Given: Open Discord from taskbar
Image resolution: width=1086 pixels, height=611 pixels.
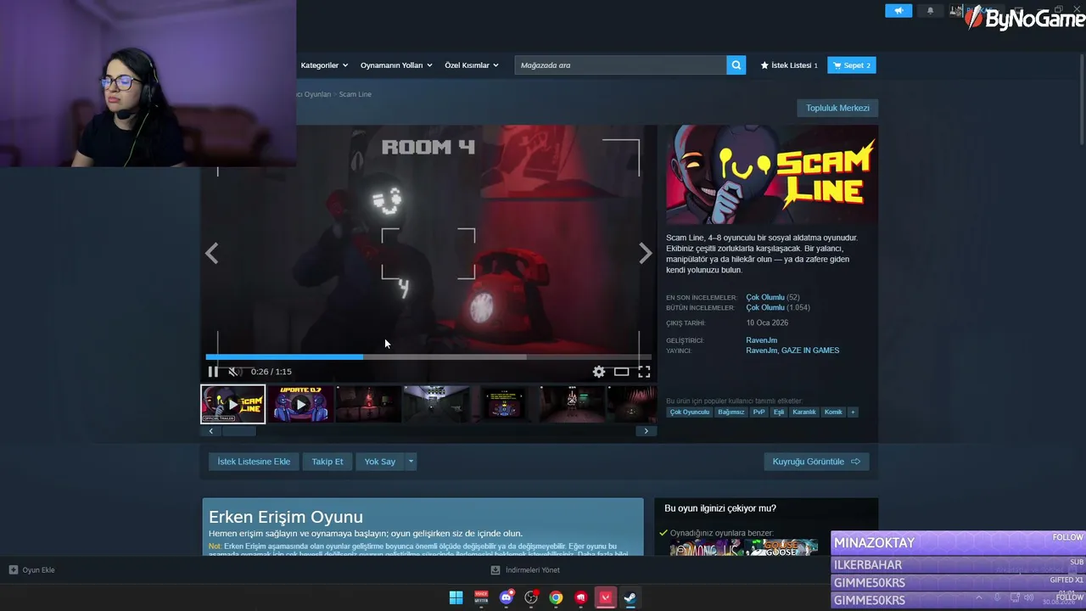Looking at the screenshot, I should (x=507, y=597).
